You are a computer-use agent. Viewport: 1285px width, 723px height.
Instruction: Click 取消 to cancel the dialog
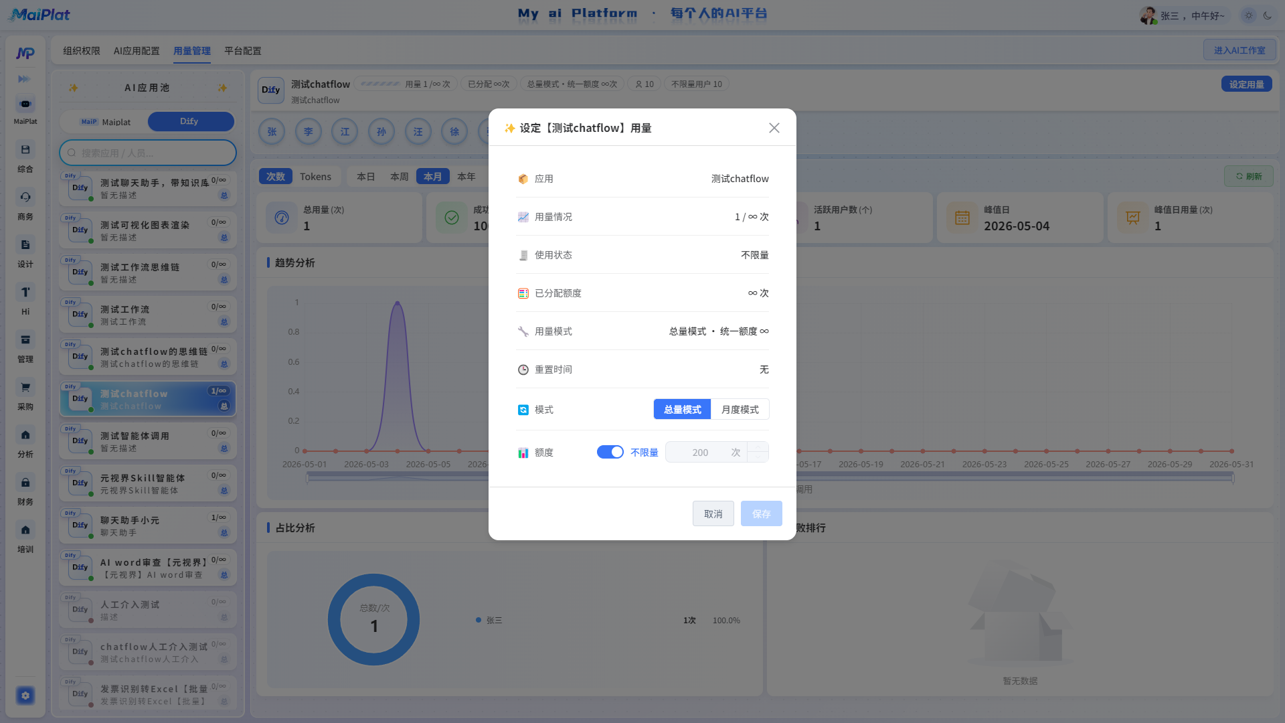[x=713, y=514]
